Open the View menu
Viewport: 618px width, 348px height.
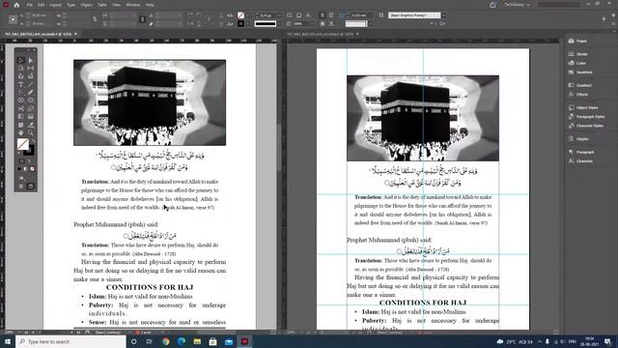pyautogui.click(x=116, y=5)
